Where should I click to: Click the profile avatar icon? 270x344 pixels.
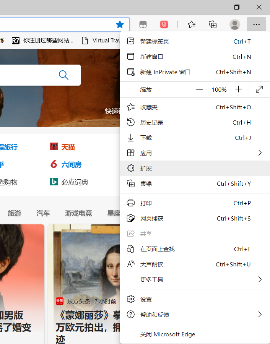click(235, 24)
